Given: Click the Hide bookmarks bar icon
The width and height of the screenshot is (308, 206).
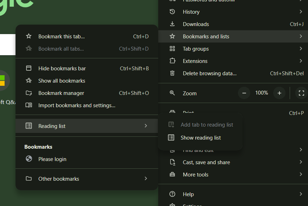Looking at the screenshot, I should click(x=29, y=68).
